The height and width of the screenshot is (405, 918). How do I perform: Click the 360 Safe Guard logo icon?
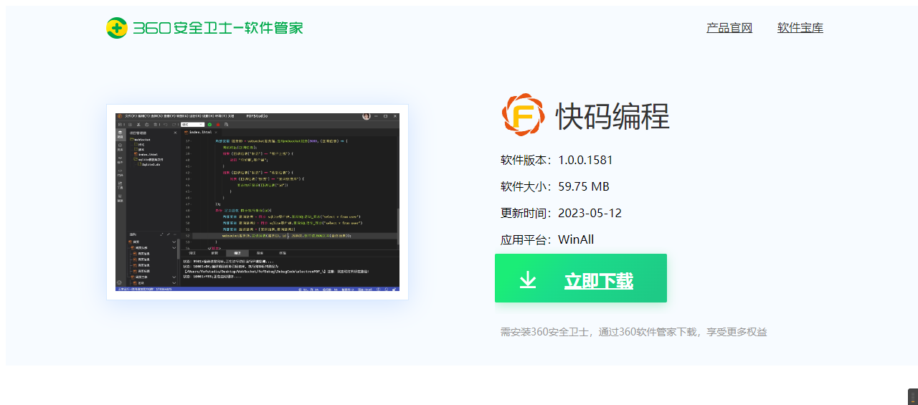tap(117, 28)
